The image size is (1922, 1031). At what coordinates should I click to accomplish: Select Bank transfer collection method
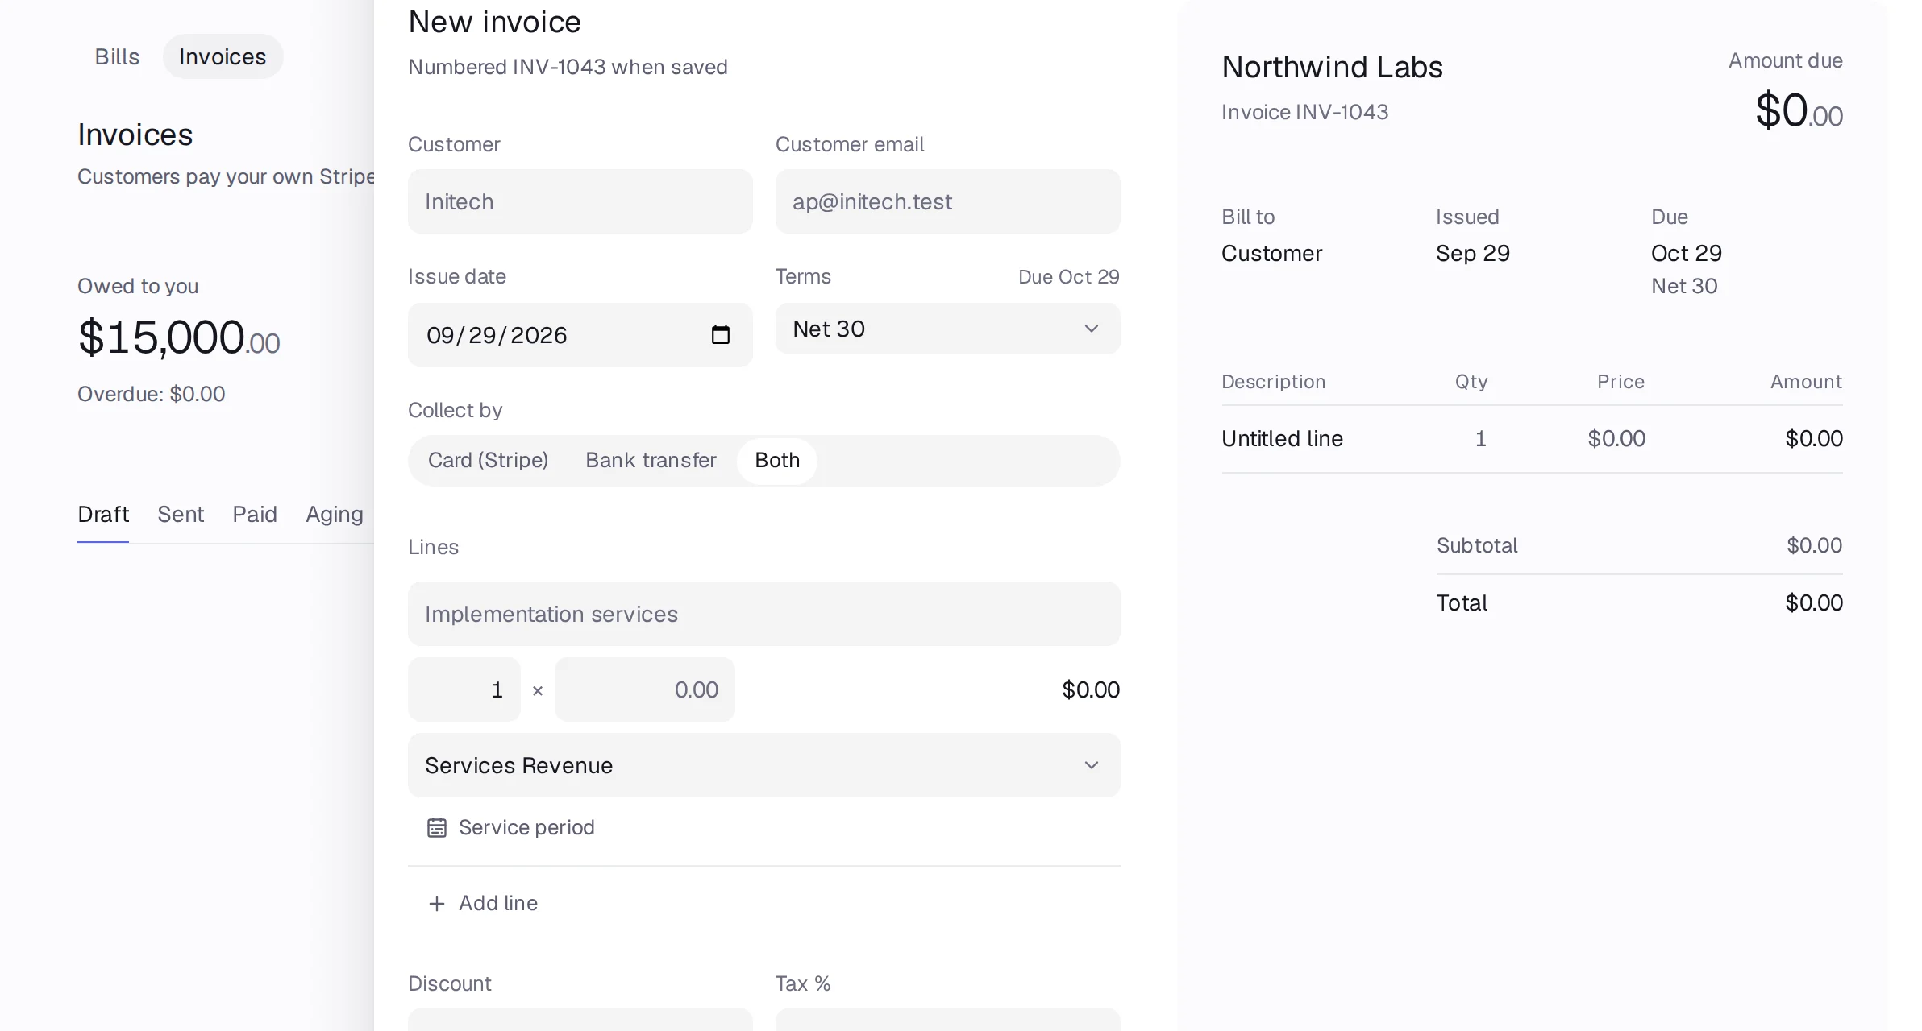651,460
